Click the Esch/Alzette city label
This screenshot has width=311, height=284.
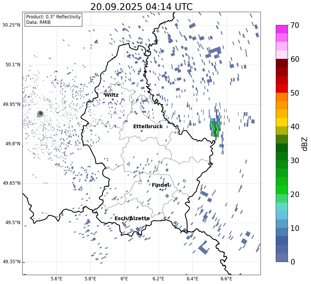132,218
